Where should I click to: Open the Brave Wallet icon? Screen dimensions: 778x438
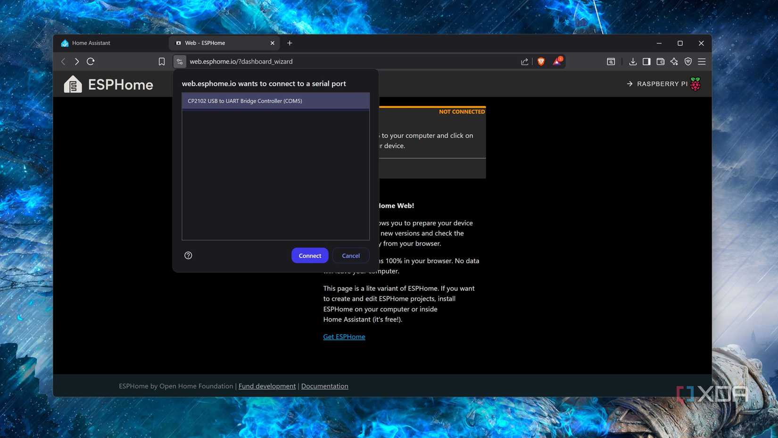pyautogui.click(x=660, y=61)
